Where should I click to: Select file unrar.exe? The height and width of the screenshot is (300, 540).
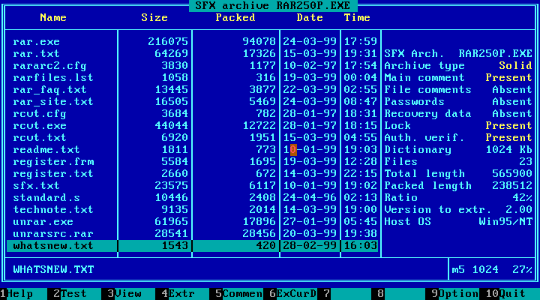point(43,222)
